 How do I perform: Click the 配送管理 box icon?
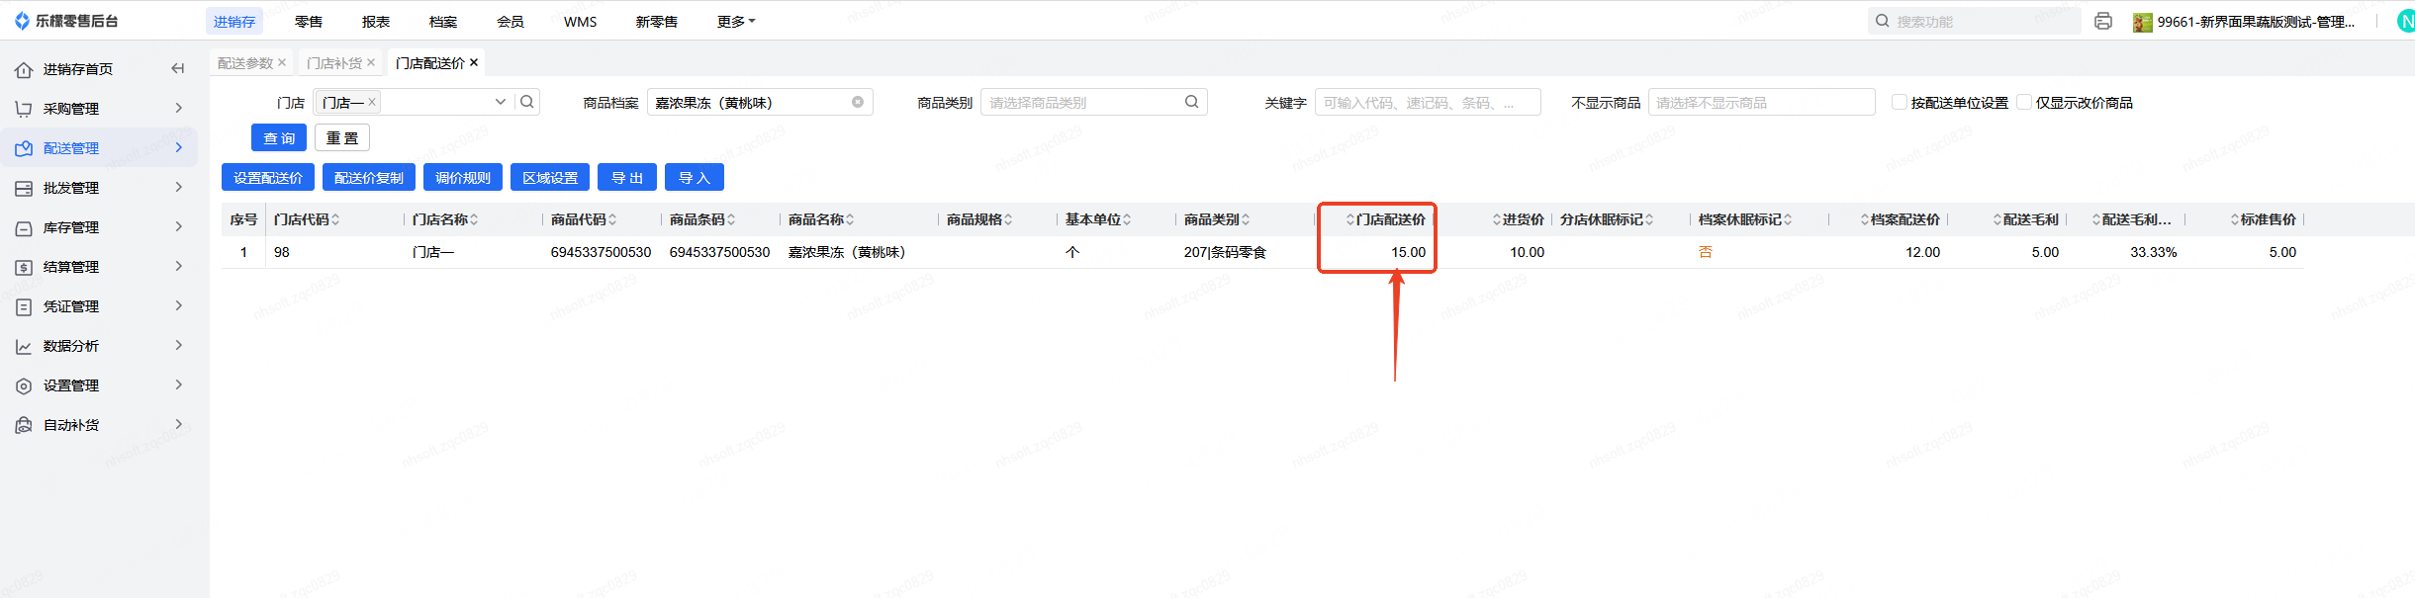[24, 148]
